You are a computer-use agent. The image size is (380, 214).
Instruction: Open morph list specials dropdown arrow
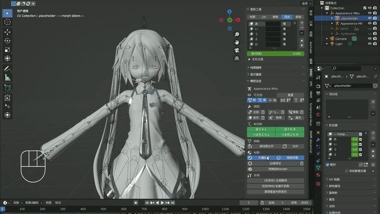tap(302, 33)
